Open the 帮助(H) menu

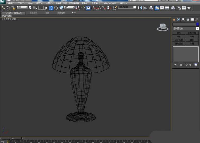click(123, 3)
